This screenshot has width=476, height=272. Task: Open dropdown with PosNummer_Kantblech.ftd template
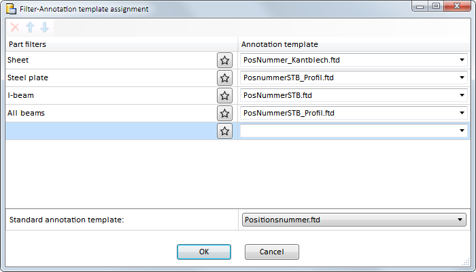point(354,60)
